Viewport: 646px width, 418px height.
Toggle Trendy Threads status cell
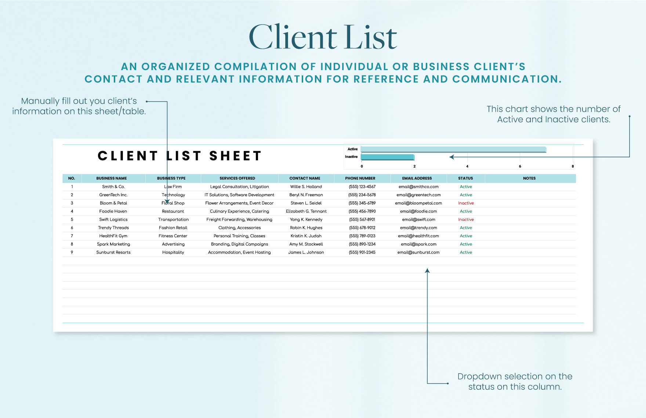[x=465, y=228]
